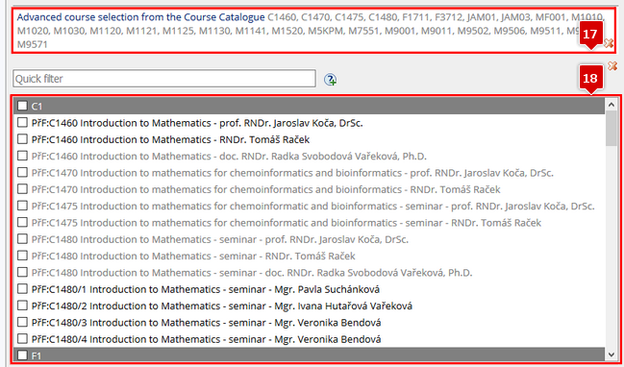Select C1480/2 seminar by Ivana Hutařová Vařeková
624x367 pixels.
tap(23, 306)
